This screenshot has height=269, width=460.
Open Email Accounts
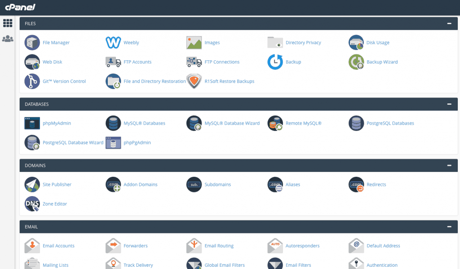click(58, 246)
